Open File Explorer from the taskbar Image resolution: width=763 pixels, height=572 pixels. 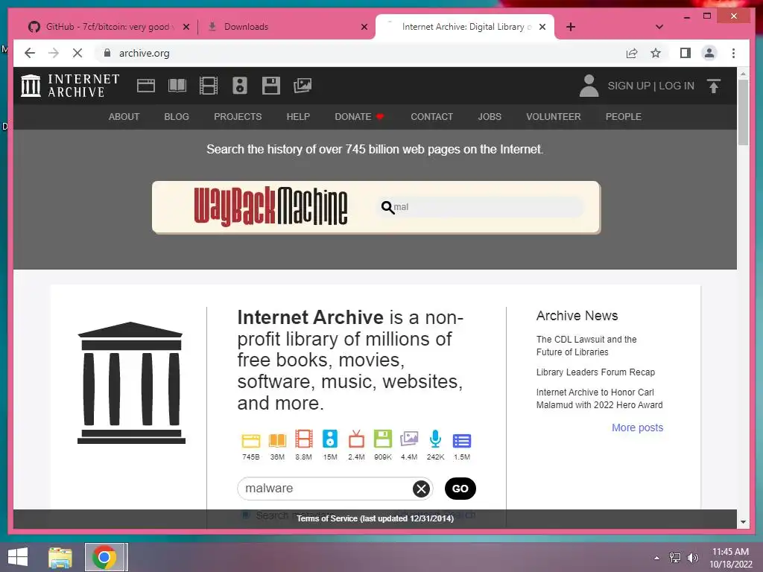tap(60, 557)
